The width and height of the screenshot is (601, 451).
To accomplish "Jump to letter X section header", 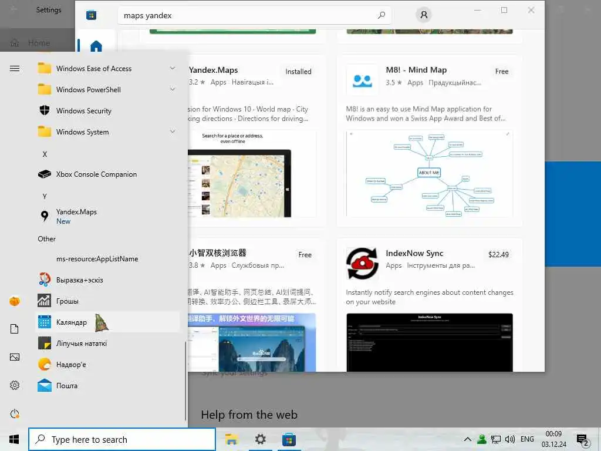I will [x=45, y=154].
